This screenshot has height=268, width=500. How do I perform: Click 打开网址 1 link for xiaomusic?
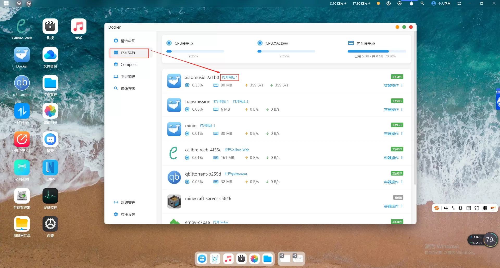tap(229, 77)
